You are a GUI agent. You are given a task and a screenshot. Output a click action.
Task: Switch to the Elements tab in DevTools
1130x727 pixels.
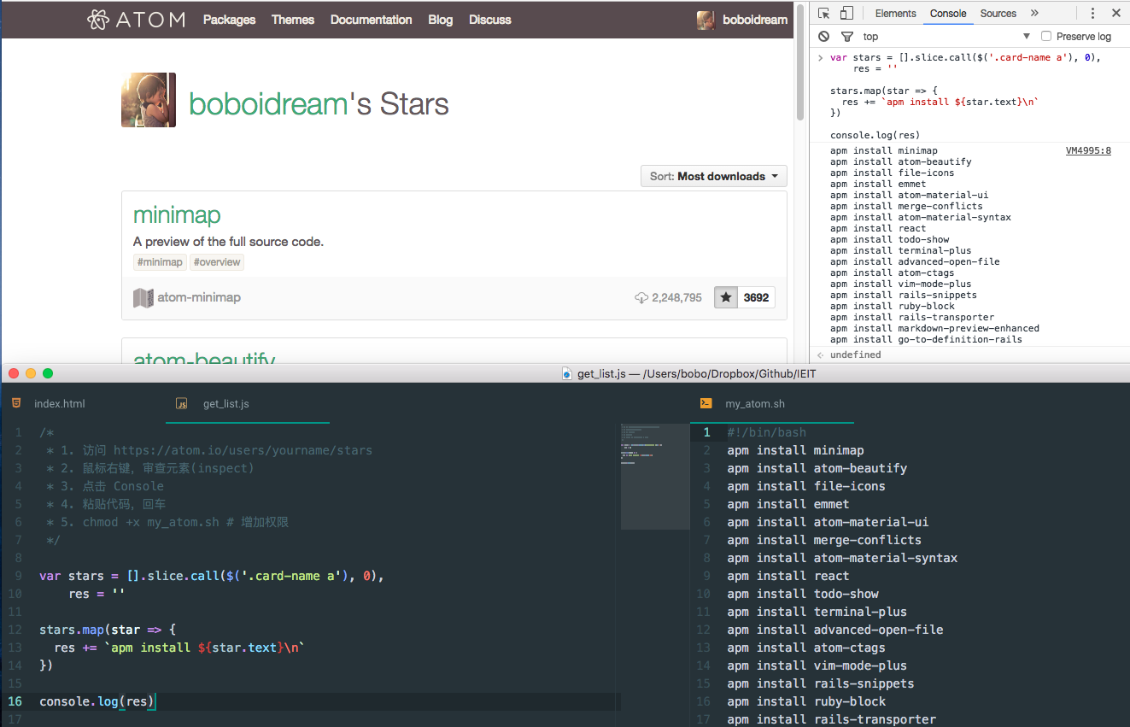(895, 14)
